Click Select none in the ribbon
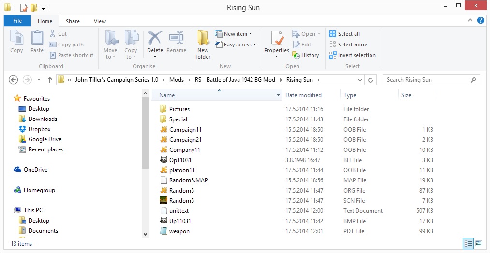The width and height of the screenshot is (490, 253). [x=348, y=45]
